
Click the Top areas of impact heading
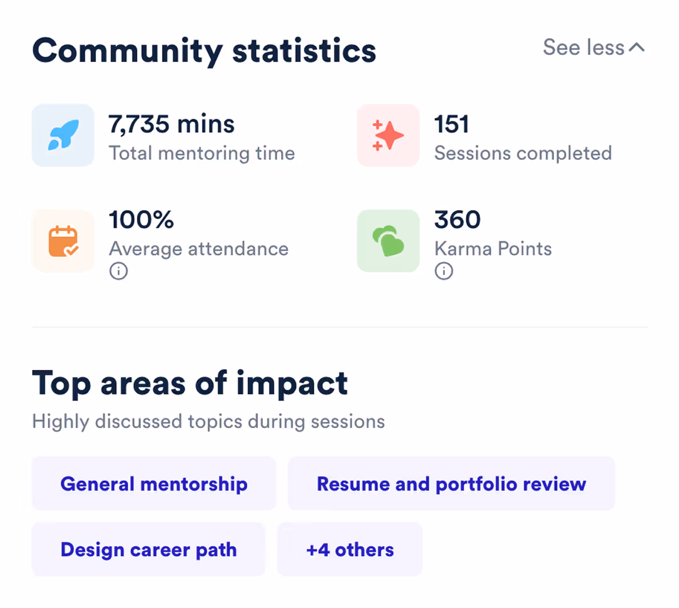[190, 383]
